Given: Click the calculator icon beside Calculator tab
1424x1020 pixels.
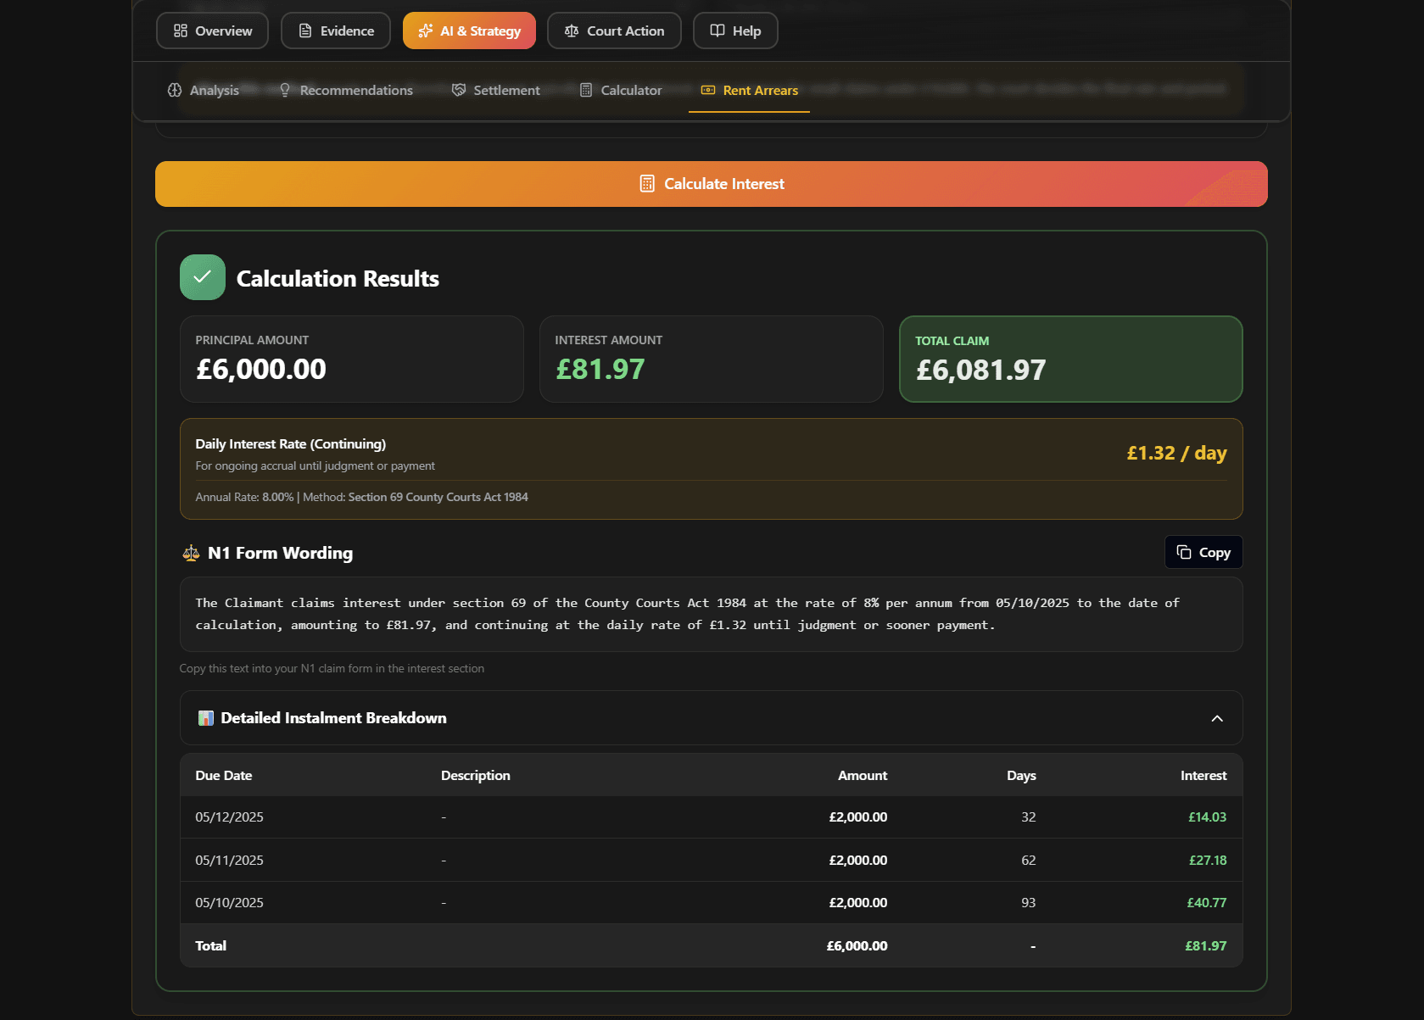Looking at the screenshot, I should pos(585,90).
